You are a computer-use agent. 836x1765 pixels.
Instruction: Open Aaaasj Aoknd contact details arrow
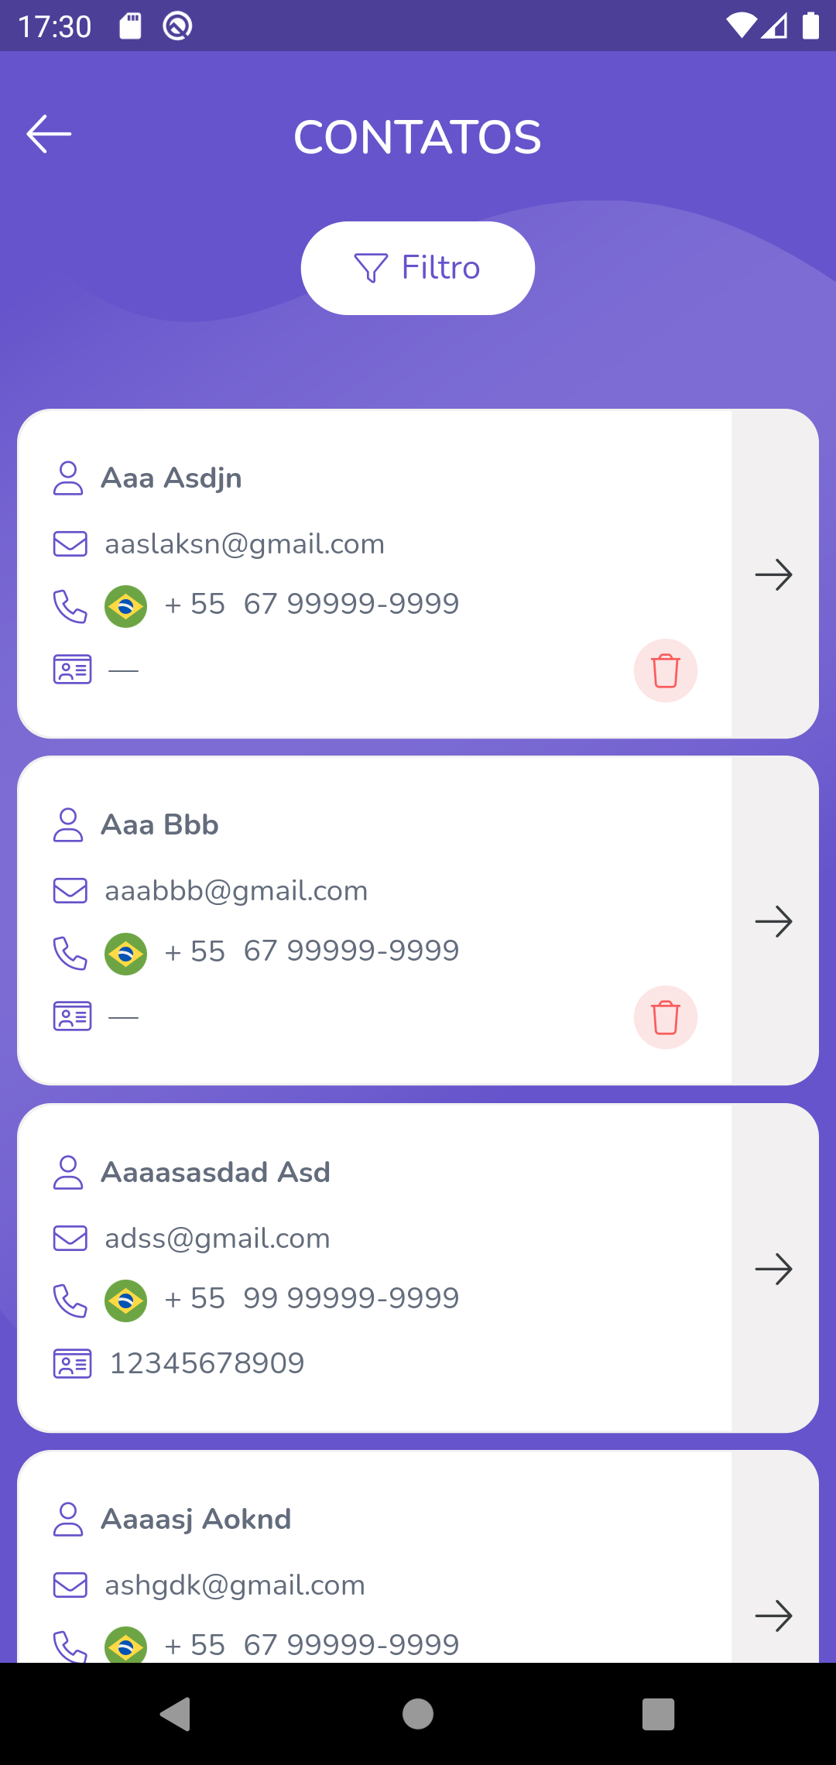[x=774, y=1616]
